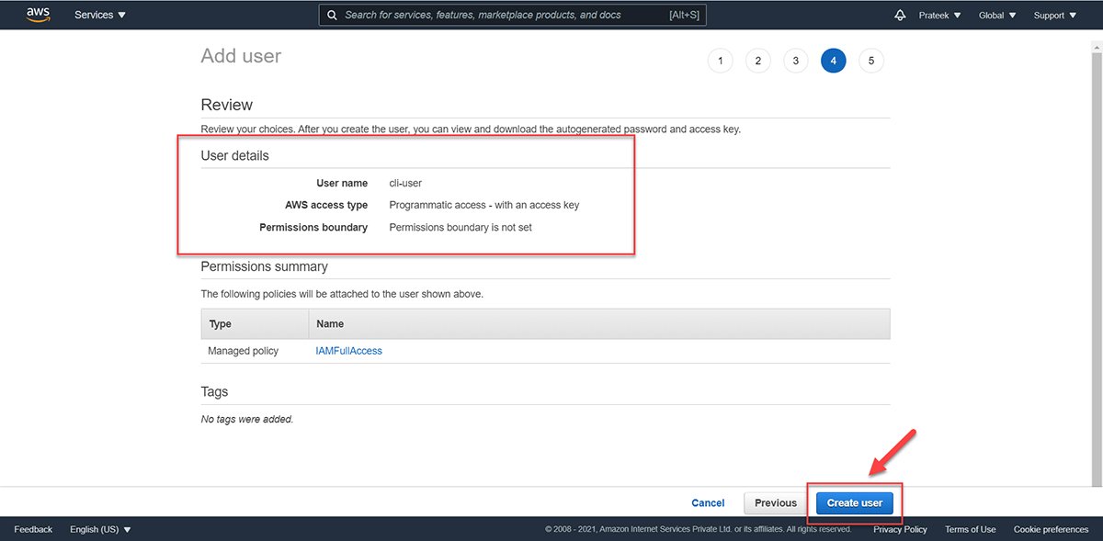1103x541 pixels.
Task: Click the Previous button
Action: (774, 502)
